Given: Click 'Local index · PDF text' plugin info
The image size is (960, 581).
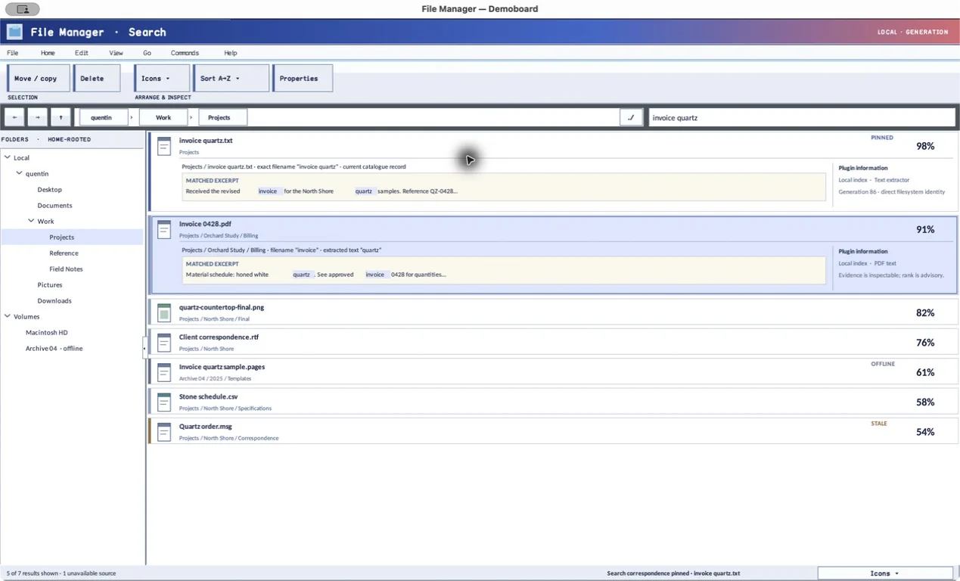Looking at the screenshot, I should click(867, 263).
